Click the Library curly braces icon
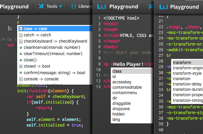 coord(74,6)
